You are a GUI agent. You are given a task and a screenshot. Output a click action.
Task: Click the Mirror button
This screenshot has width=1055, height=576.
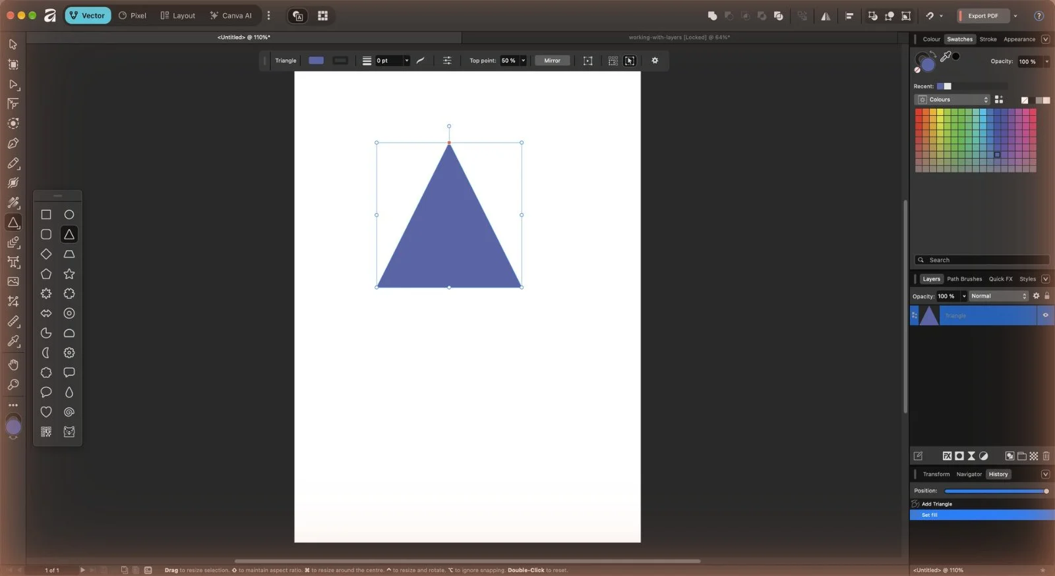coord(553,61)
